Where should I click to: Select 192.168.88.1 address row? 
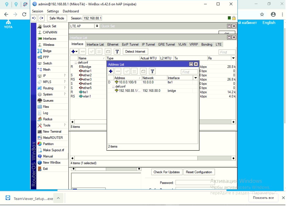click(153, 91)
